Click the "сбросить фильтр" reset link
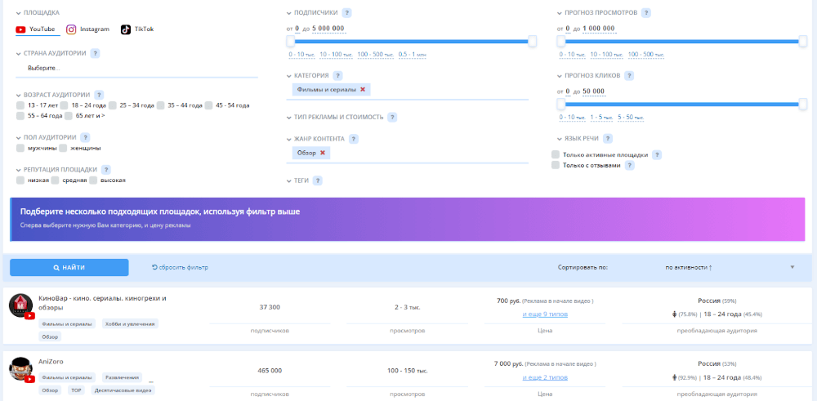Image resolution: width=817 pixels, height=401 pixels. [181, 267]
